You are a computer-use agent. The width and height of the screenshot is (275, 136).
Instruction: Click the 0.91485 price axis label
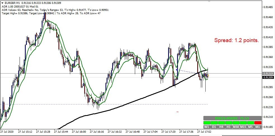pyautogui.click(x=269, y=7)
